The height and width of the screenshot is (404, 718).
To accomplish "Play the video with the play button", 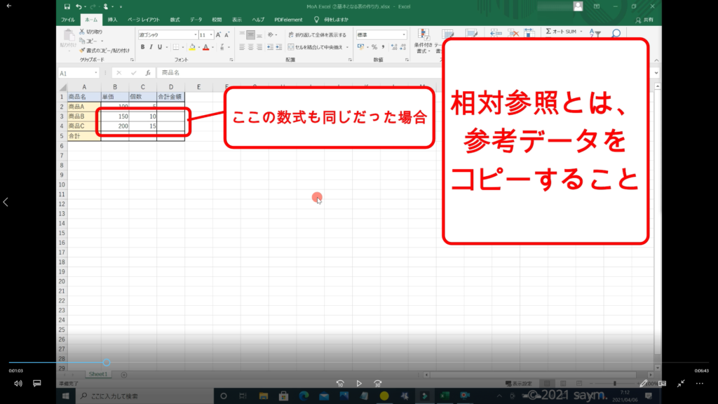I will (359, 384).
